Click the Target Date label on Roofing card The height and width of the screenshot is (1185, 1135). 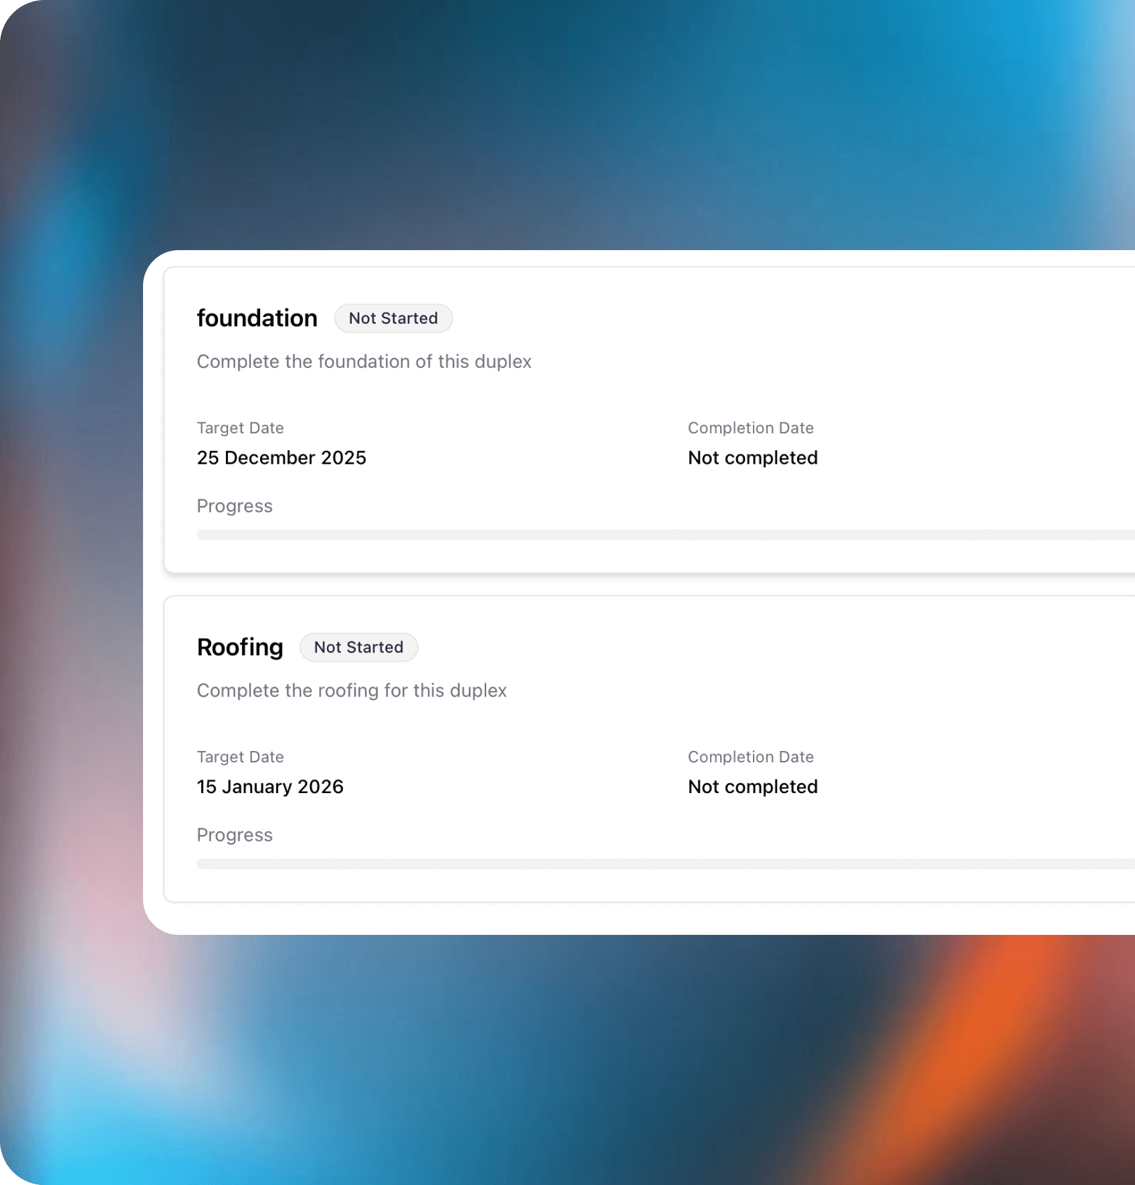tap(240, 757)
